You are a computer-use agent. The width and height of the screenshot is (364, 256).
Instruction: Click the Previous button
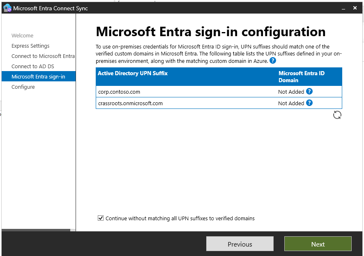(240, 244)
